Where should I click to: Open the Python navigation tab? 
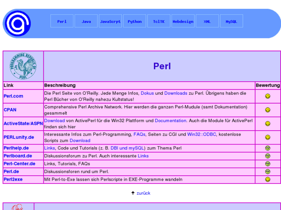[x=135, y=21]
